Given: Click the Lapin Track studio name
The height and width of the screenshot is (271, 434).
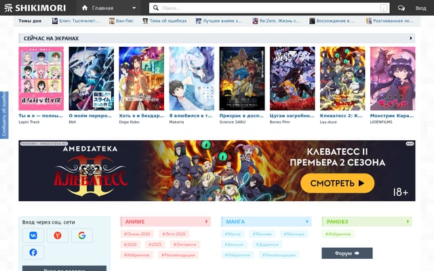Looking at the screenshot, I should pyautogui.click(x=29, y=122).
